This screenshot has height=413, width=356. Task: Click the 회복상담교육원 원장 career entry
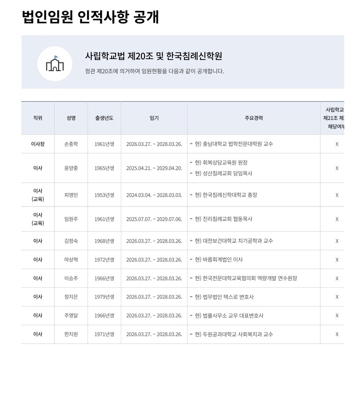pos(221,163)
